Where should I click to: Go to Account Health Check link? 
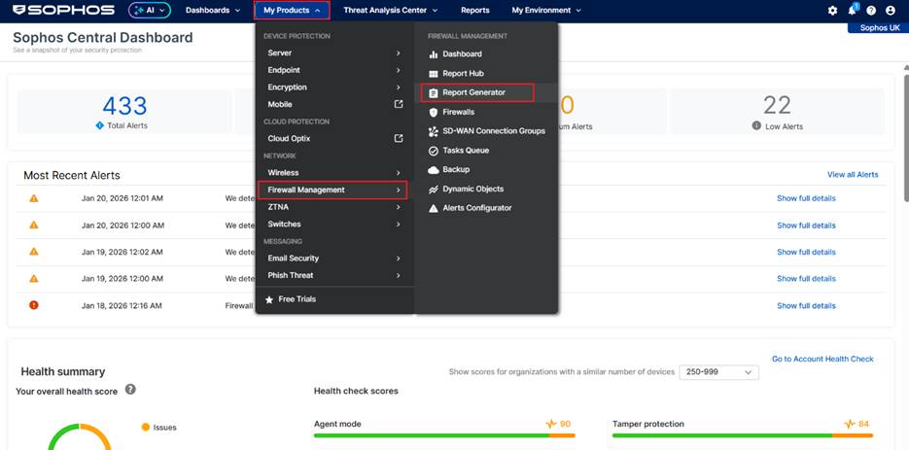[822, 359]
